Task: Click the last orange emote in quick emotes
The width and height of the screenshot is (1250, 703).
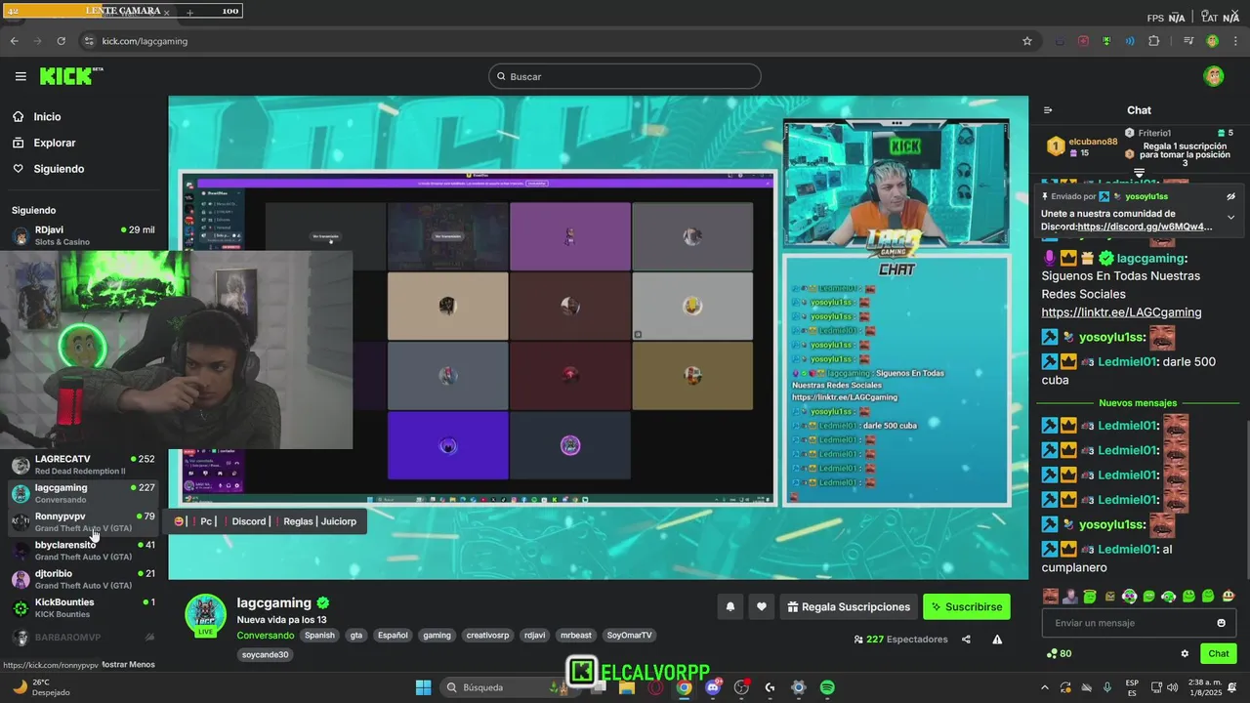Action: pos(1229,597)
